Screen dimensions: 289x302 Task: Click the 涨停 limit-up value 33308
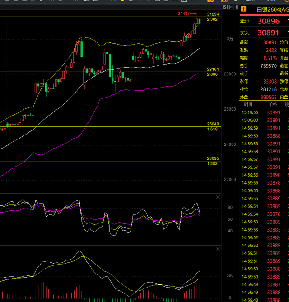(x=270, y=81)
